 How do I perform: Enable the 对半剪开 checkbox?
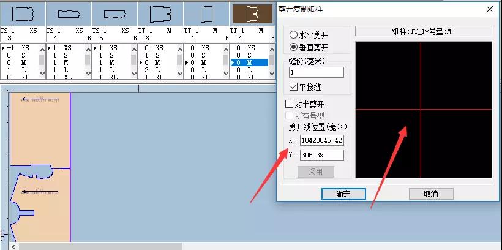[290, 104]
